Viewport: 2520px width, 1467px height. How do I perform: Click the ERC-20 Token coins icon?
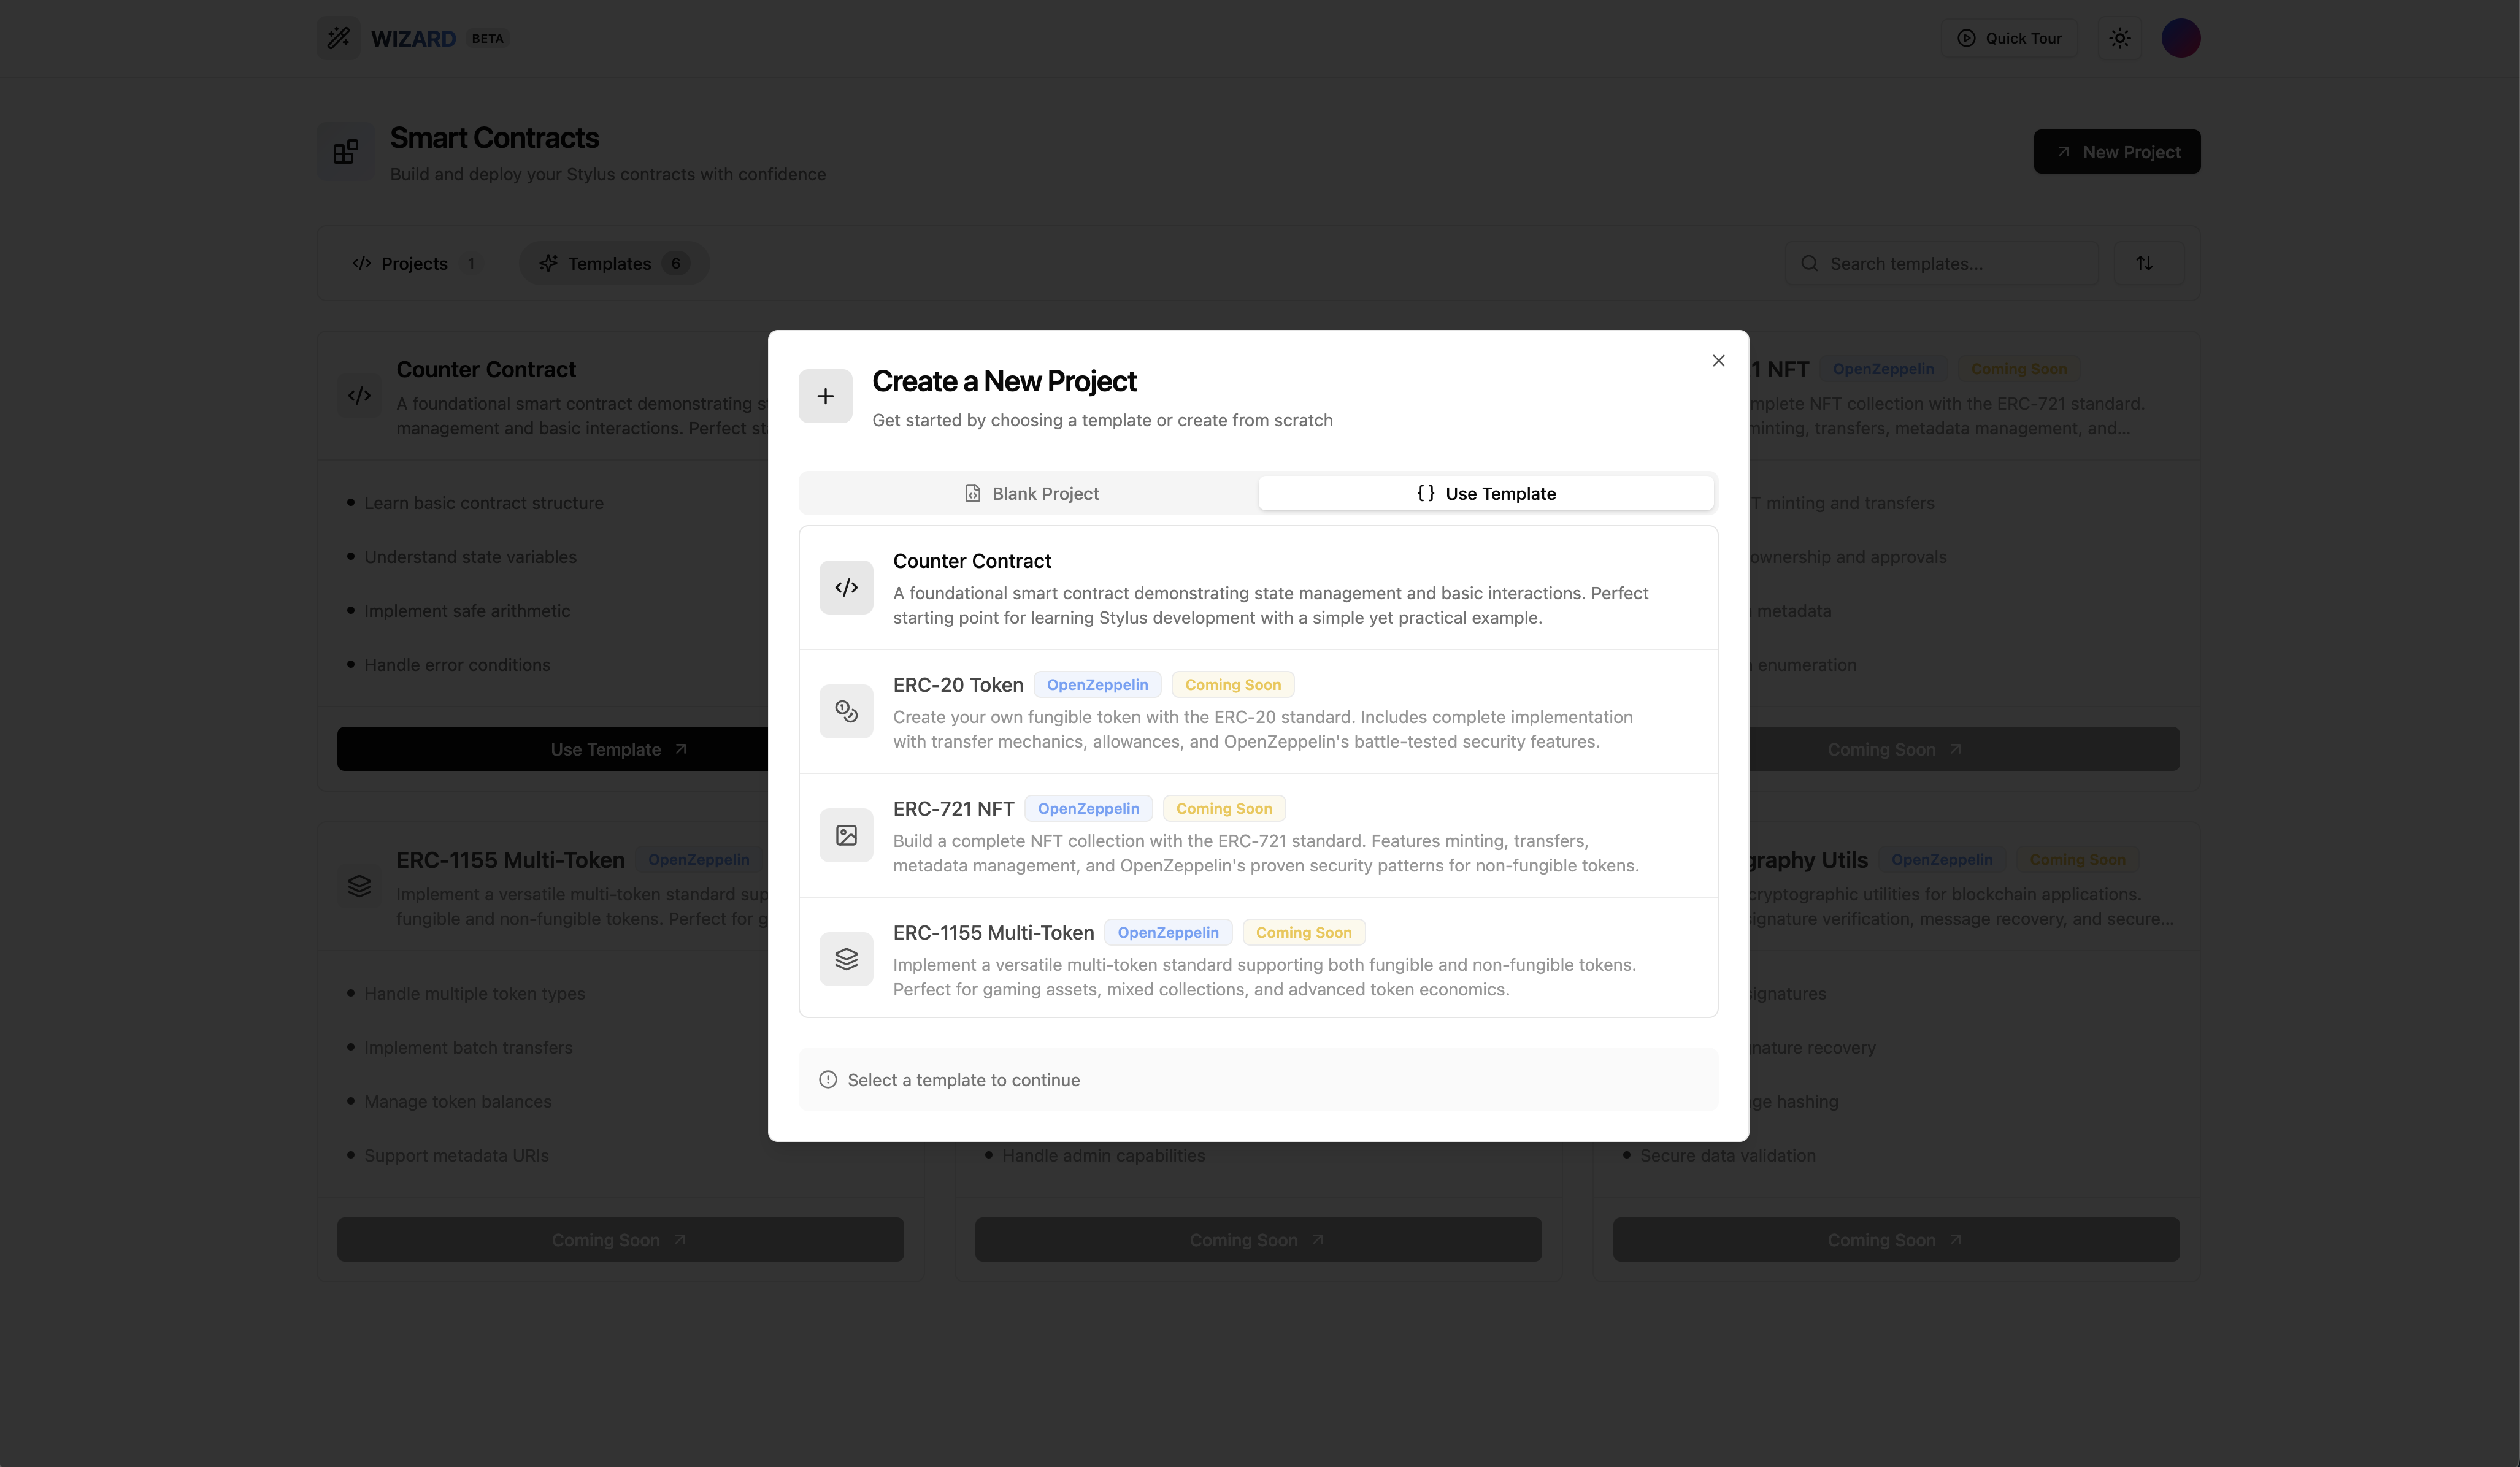click(x=846, y=712)
